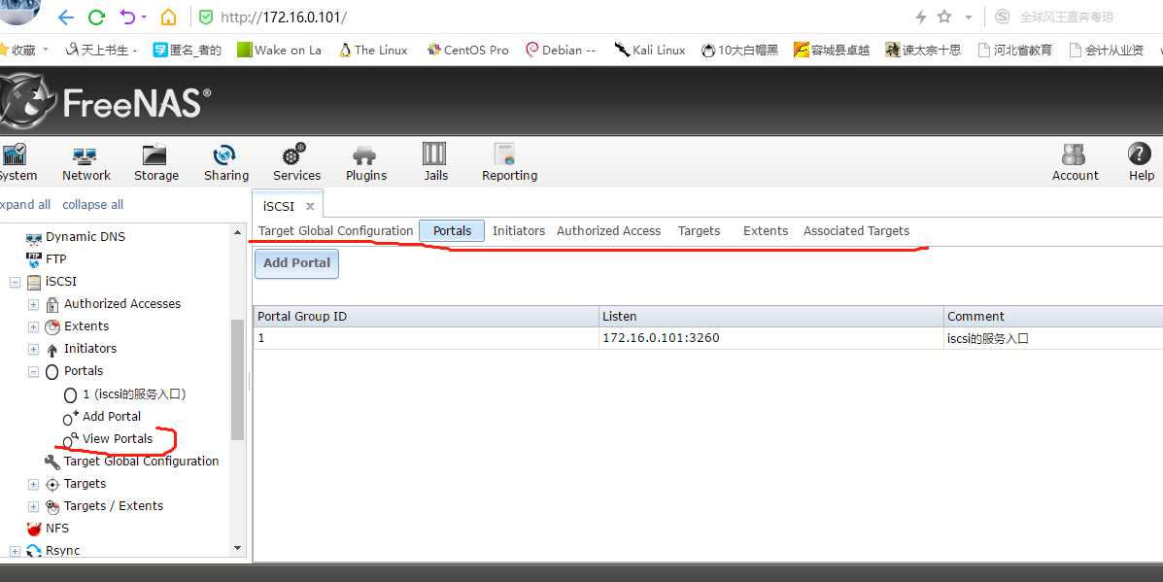Screen dimensions: 1163x582
Task: Switch to the Initiators tab
Action: coord(519,230)
